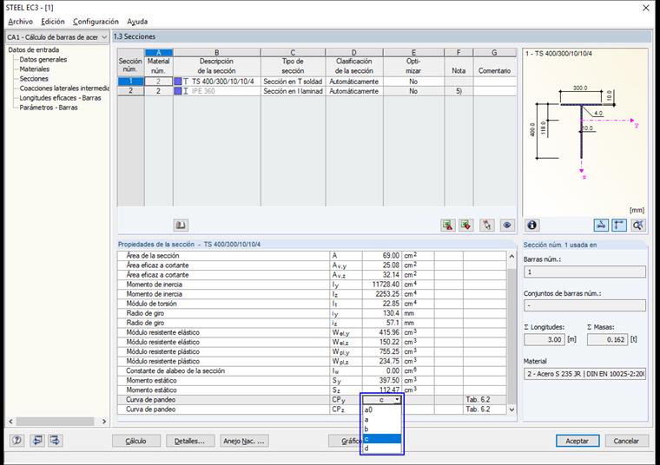
Task: Choose buckling curve b from list
Action: 382,429
